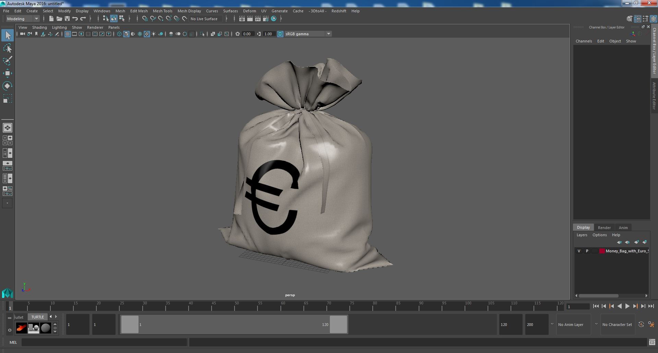Expand shelf tabs with right arrow
Screen dimensions: 658x353
(x=56, y=317)
